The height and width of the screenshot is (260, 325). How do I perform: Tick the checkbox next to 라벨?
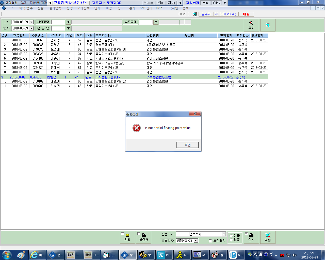click(123, 234)
